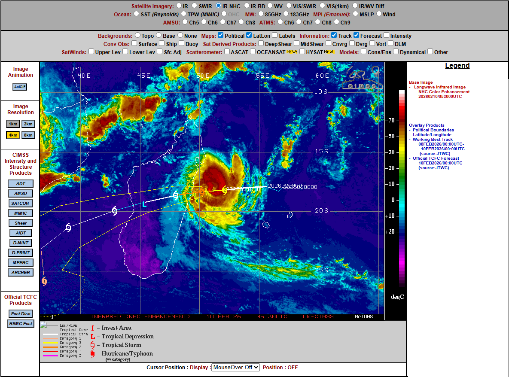This screenshot has height=377, width=509.
Task: Enable OCEANSAT scatterometer overlay
Action: click(x=253, y=51)
